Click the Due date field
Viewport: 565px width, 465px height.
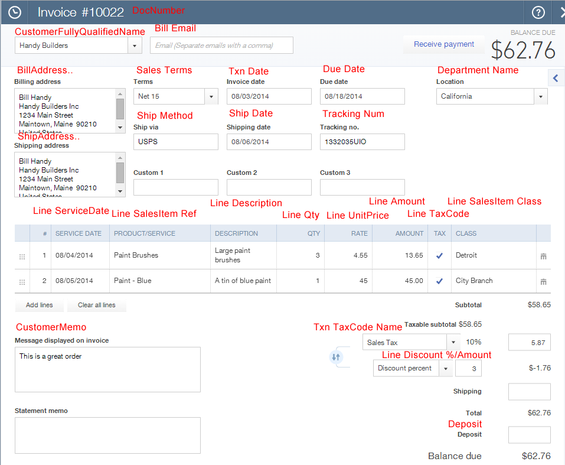click(362, 96)
